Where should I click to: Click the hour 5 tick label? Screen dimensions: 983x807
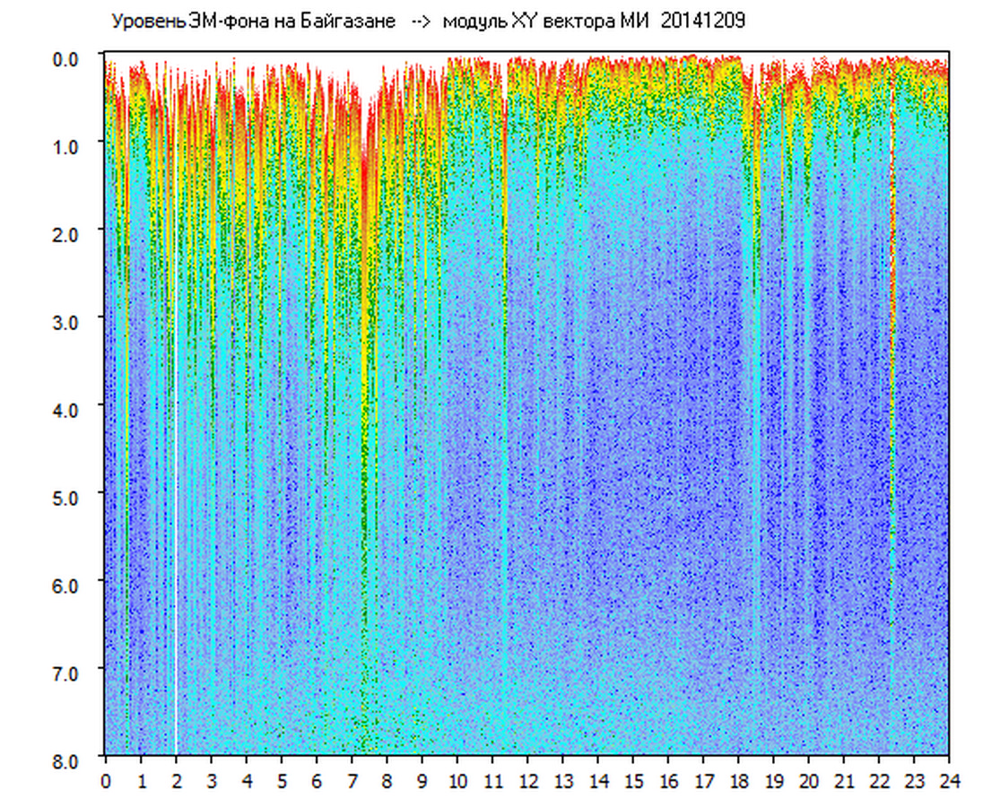tap(282, 781)
